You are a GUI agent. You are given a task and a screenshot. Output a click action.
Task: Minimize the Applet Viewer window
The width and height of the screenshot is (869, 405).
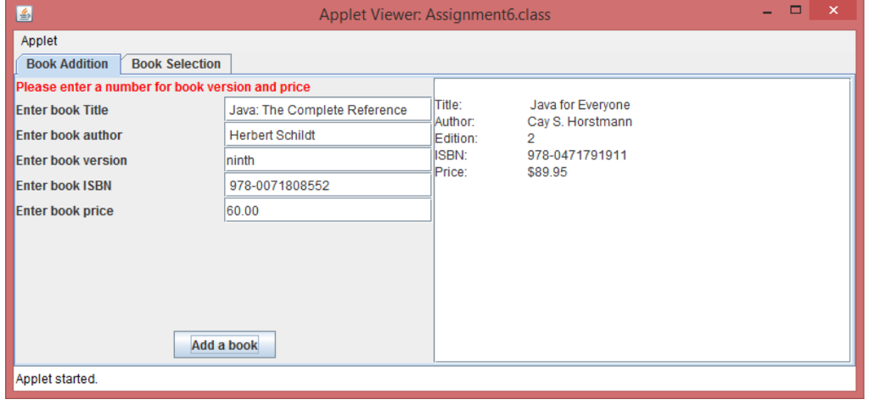[x=767, y=12]
